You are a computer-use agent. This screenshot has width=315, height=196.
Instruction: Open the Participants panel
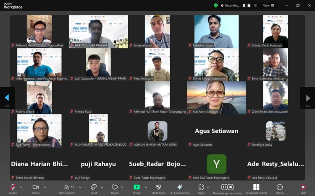tap(66, 187)
